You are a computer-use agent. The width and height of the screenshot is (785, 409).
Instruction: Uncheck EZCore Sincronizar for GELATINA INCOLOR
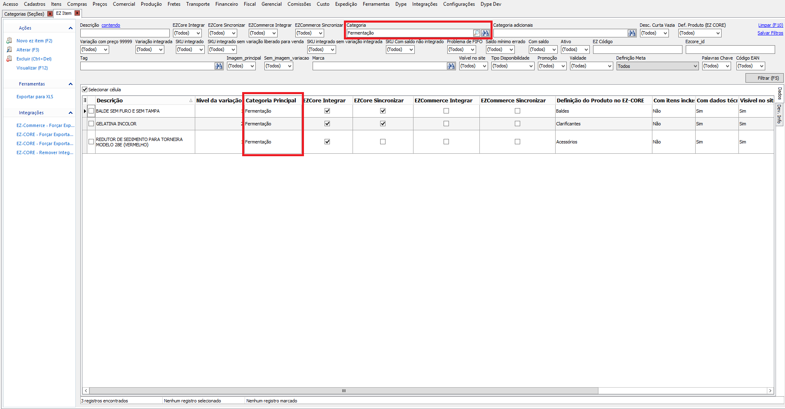click(383, 124)
